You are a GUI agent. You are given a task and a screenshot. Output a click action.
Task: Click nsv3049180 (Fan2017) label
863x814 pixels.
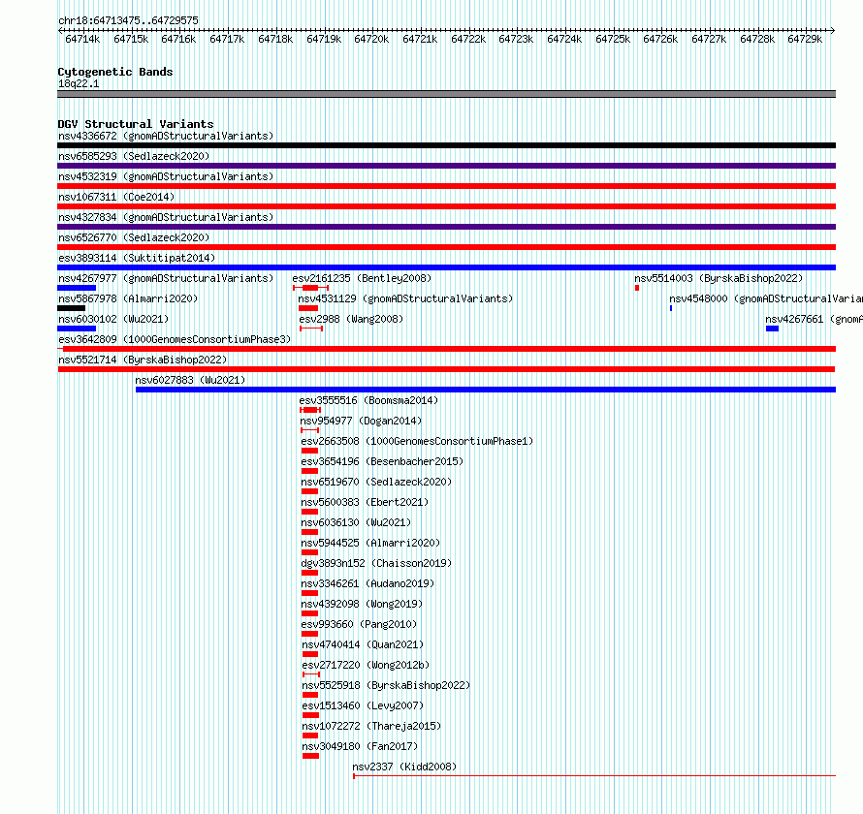[360, 746]
